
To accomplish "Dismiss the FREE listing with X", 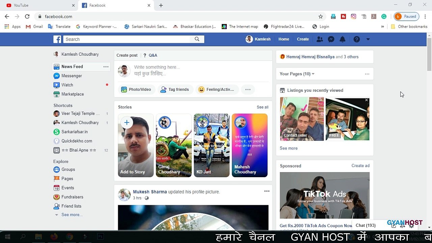I will pos(367,100).
